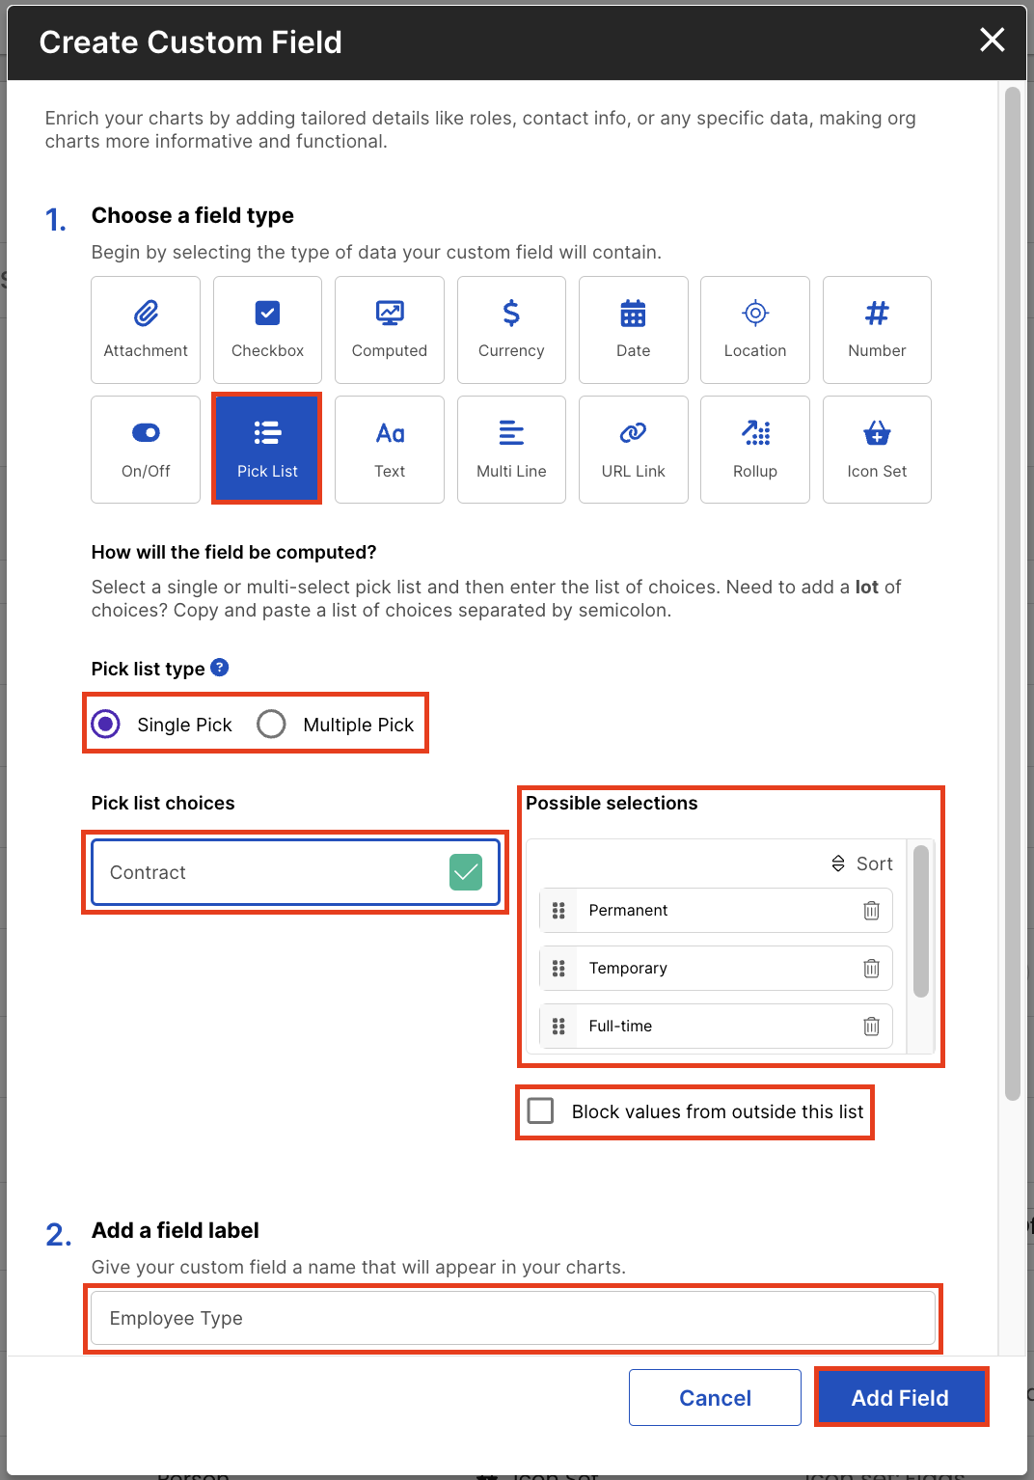Select the Currency field type
The image size is (1034, 1480).
(x=510, y=329)
